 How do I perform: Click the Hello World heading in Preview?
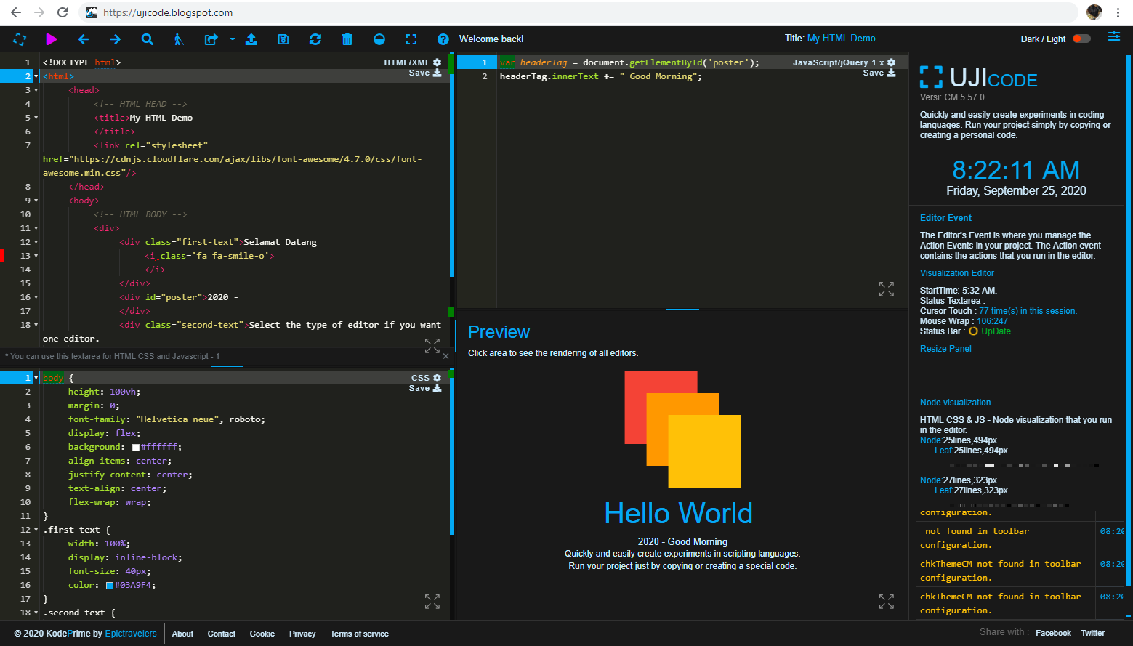tap(678, 513)
